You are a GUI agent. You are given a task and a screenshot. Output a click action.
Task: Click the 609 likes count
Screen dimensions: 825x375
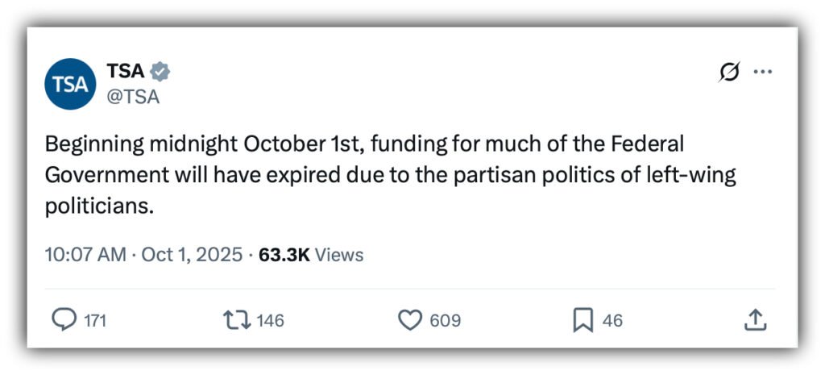[445, 321]
